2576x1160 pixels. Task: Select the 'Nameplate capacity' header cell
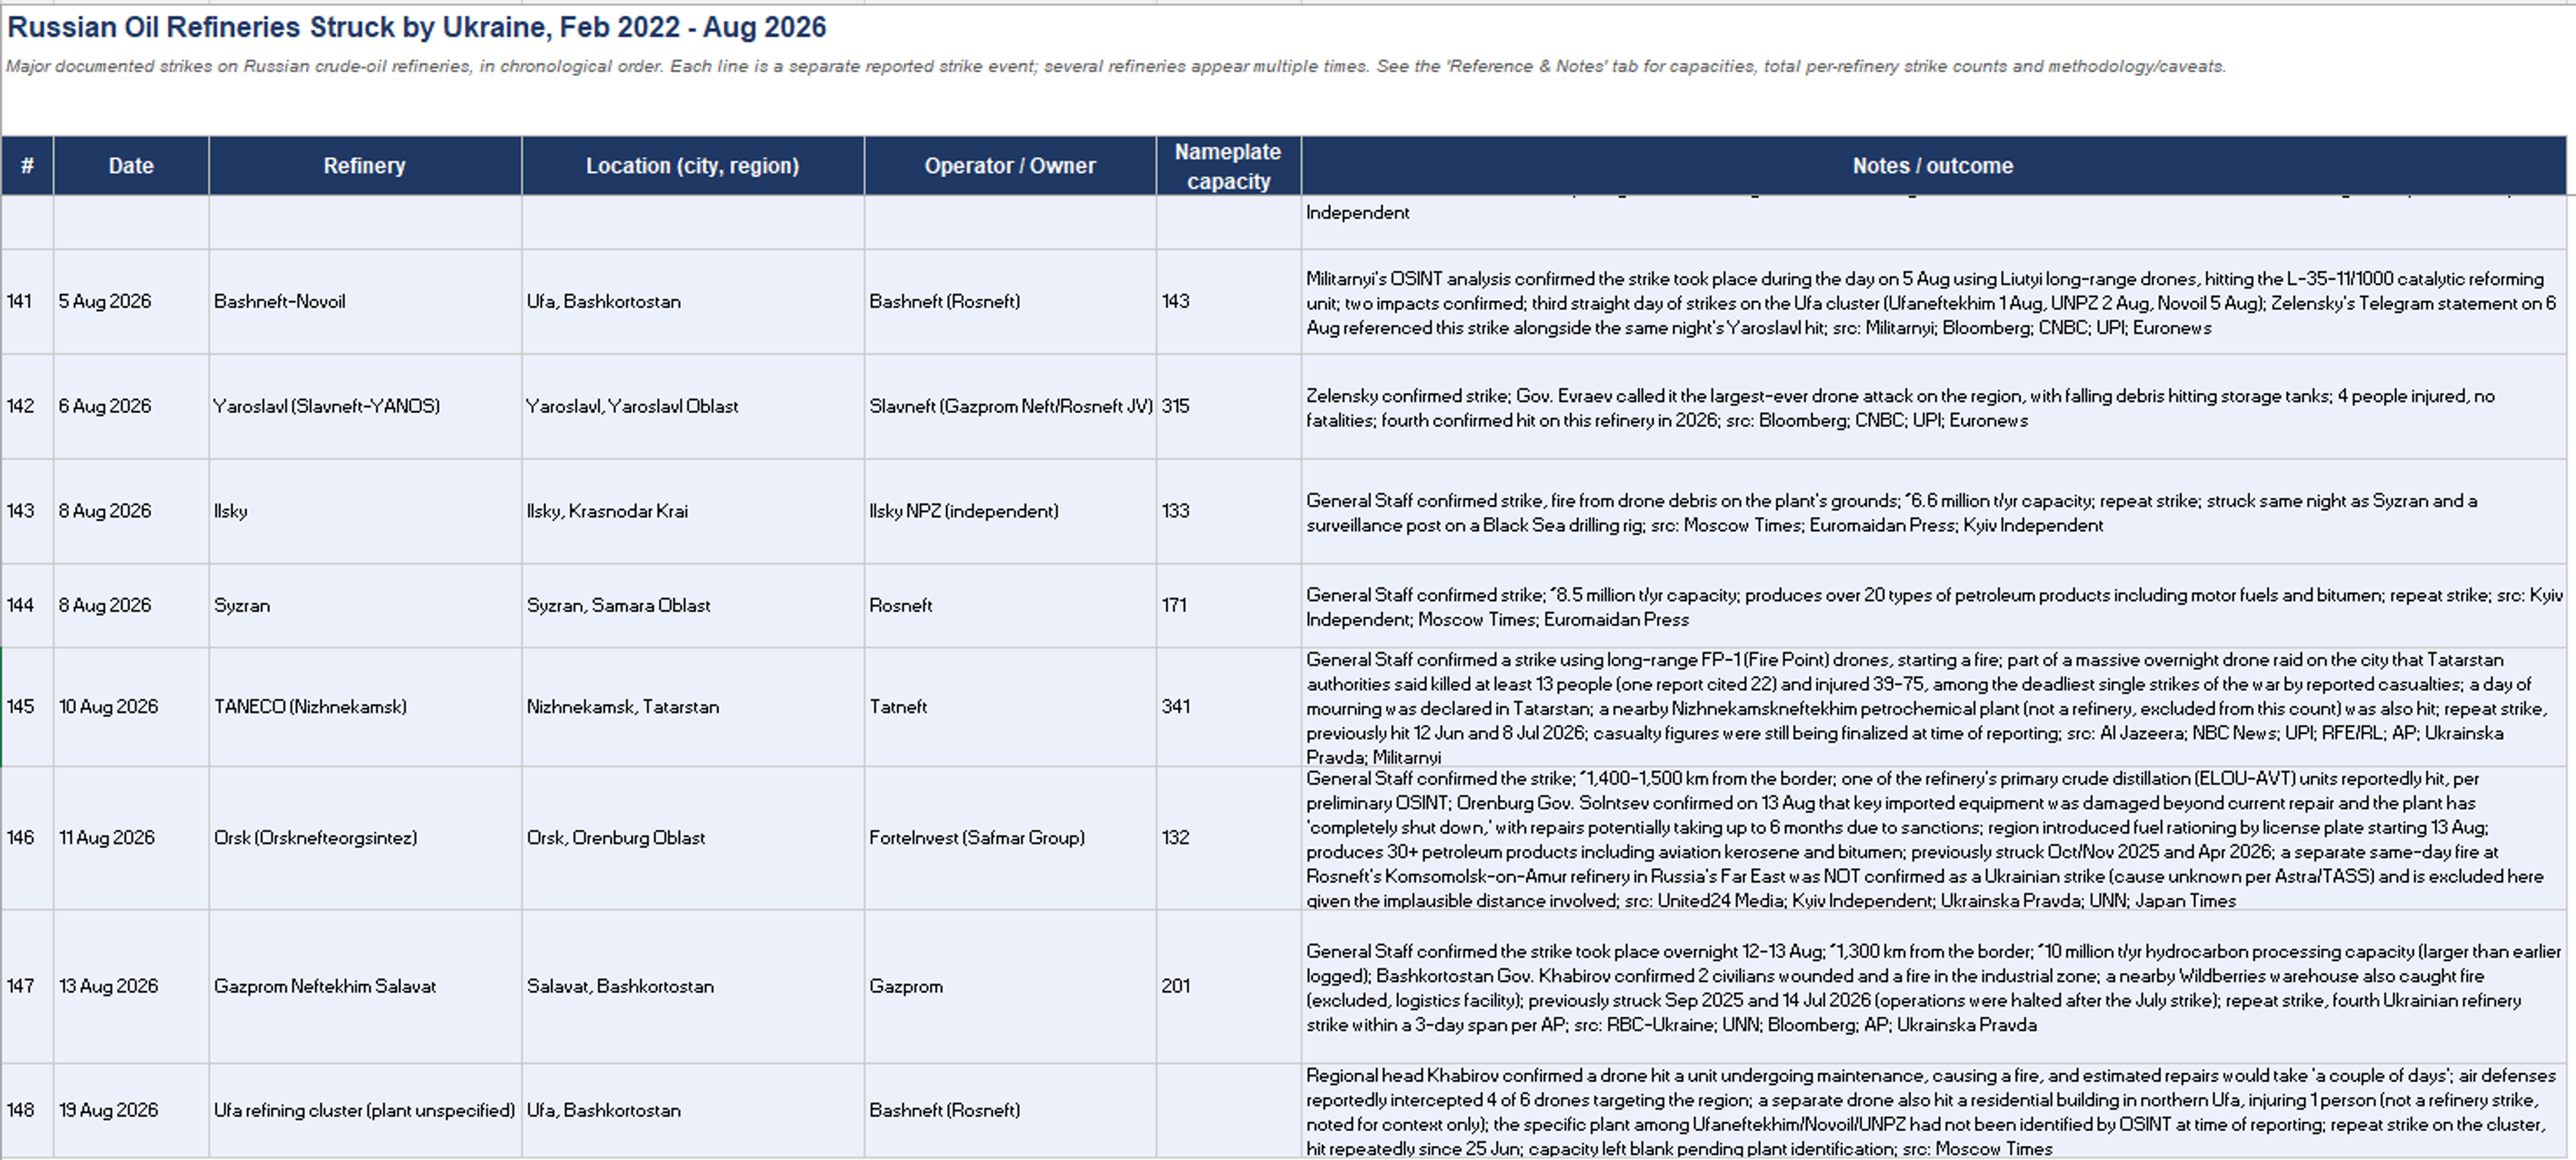pyautogui.click(x=1229, y=166)
